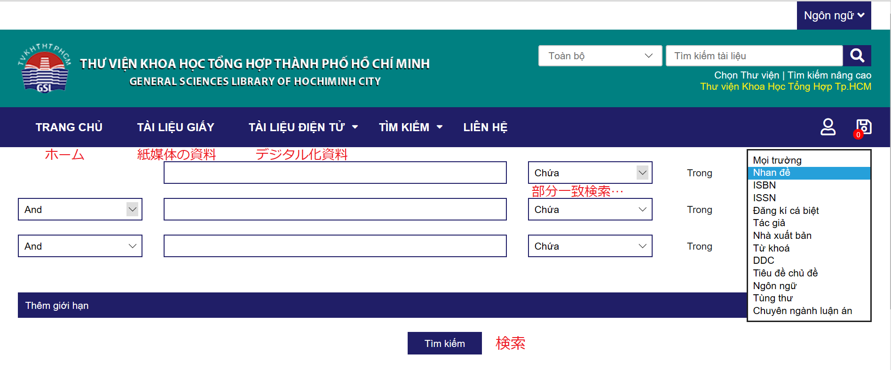Focus the Tìm kiếm tài liệu search box
Viewport: 891px width, 370px height.
[x=754, y=56]
